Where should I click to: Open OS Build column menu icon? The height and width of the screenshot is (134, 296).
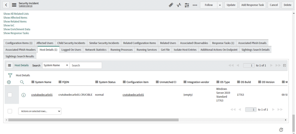coord(239,82)
